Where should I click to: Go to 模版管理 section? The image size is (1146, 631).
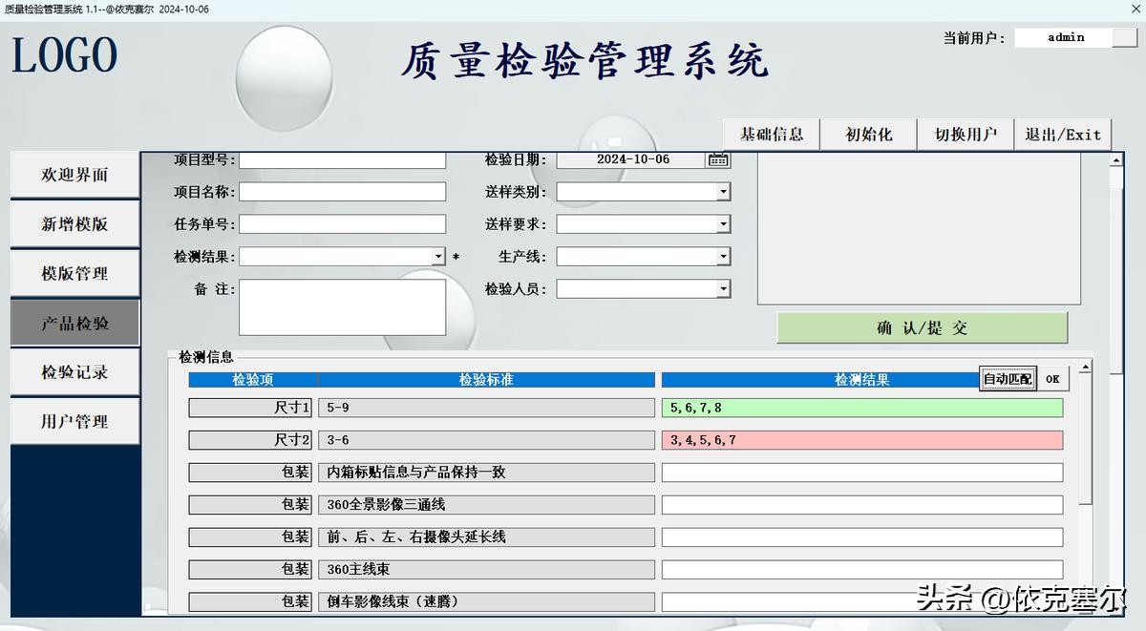point(74,274)
